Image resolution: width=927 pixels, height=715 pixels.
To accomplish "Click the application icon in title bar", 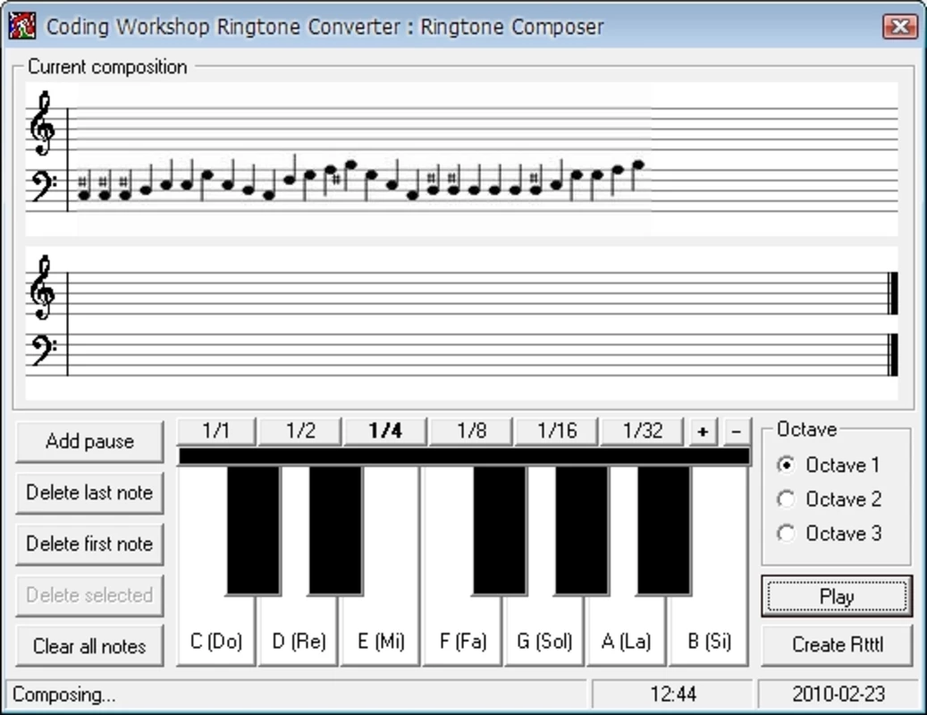I will click(x=22, y=26).
